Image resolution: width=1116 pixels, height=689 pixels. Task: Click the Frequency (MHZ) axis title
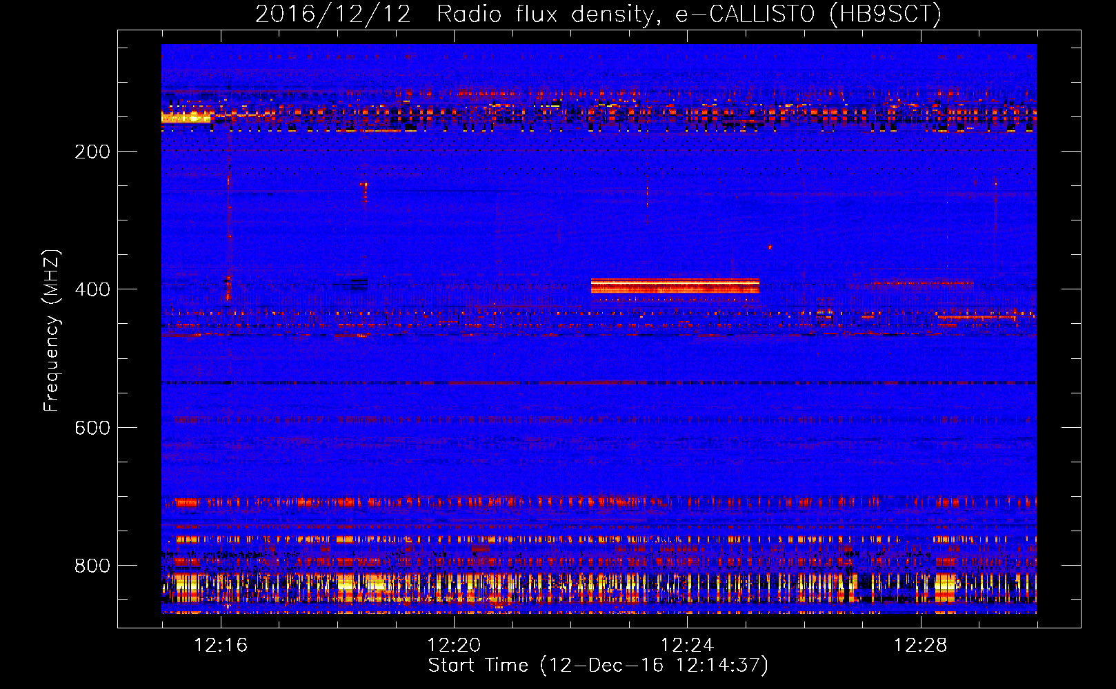point(52,331)
